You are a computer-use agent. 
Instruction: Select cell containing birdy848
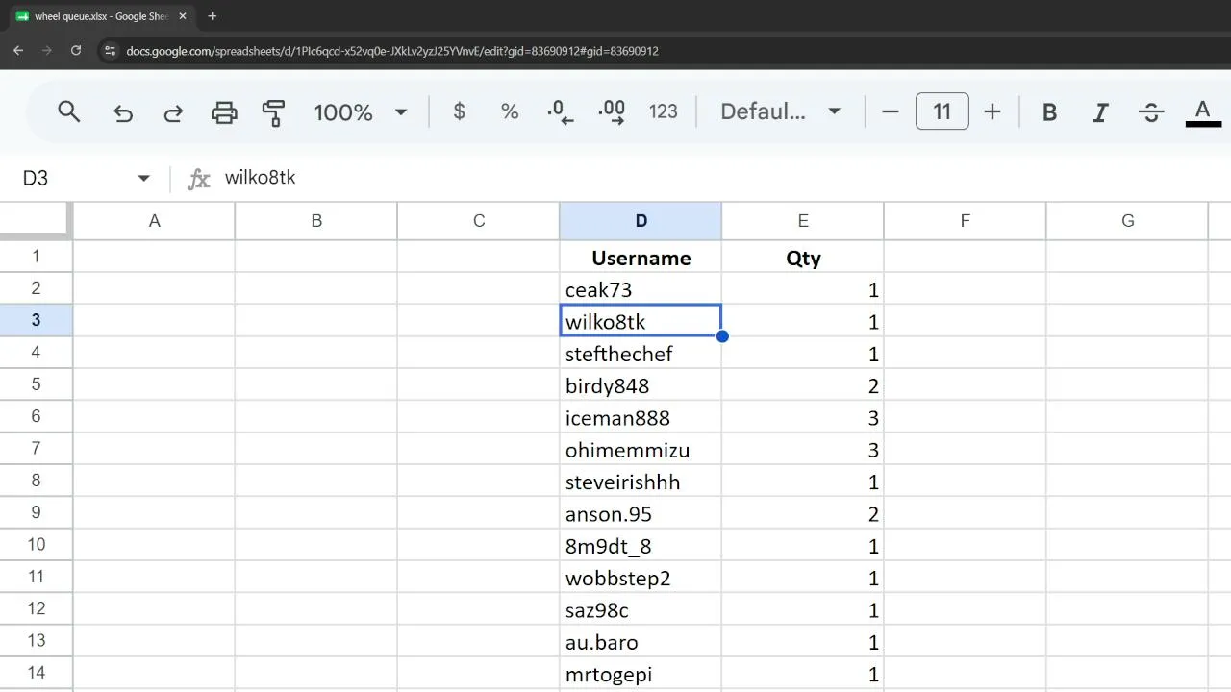click(x=641, y=384)
